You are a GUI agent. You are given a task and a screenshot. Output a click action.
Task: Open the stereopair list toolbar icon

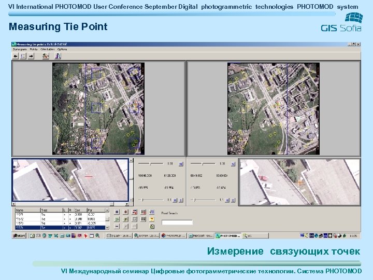click(23, 56)
